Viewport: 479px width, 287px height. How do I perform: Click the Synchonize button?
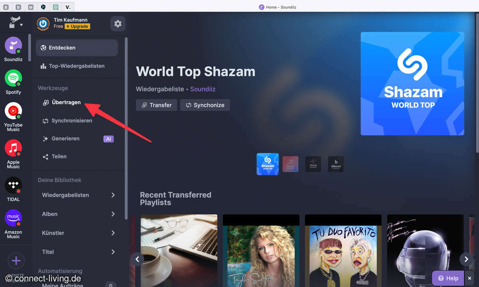point(205,105)
